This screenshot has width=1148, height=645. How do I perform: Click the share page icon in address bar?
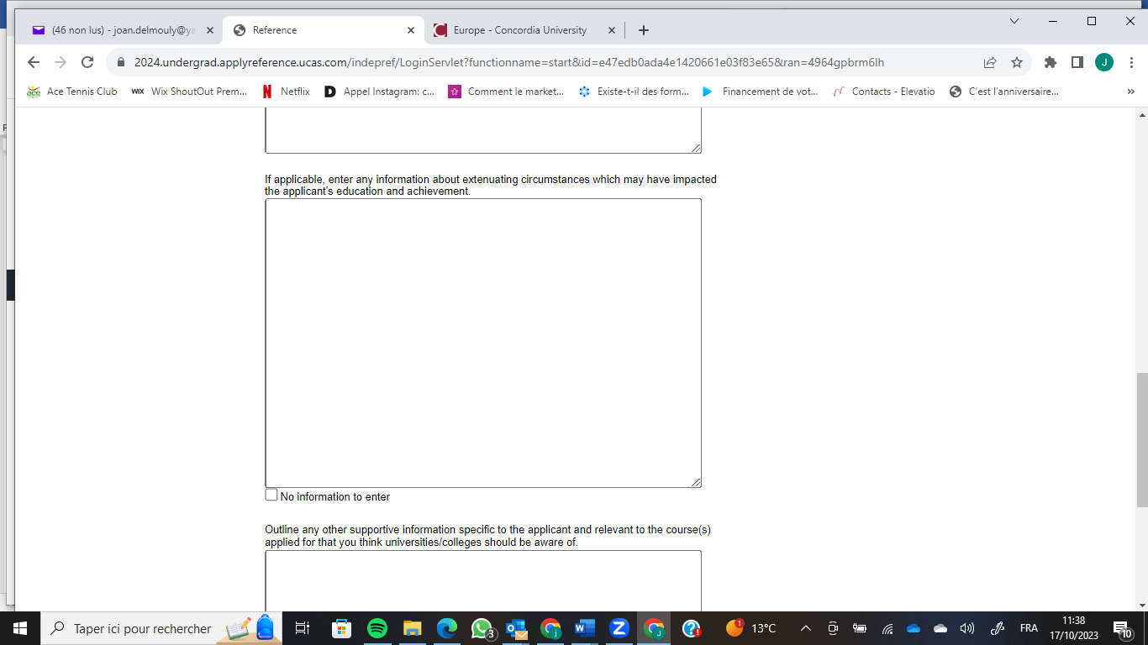(990, 62)
